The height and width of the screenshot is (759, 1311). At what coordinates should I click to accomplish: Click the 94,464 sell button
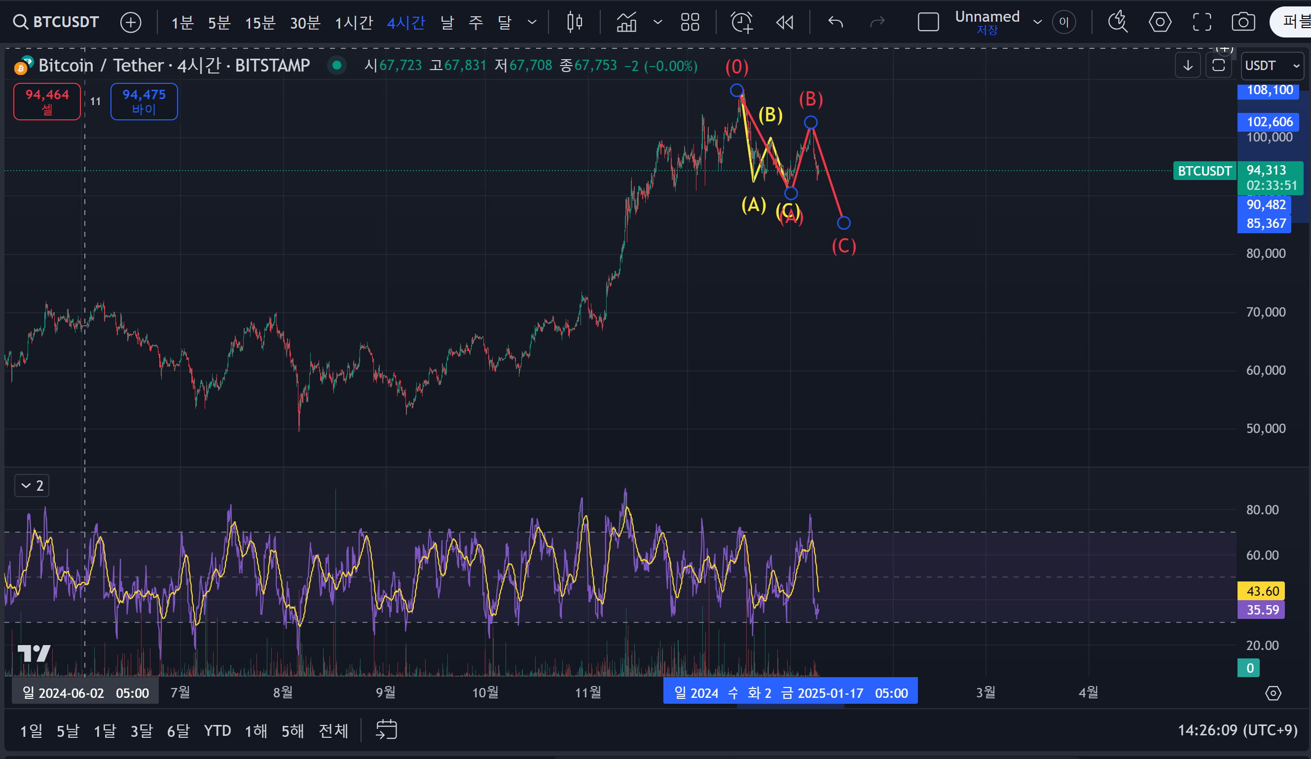47,101
